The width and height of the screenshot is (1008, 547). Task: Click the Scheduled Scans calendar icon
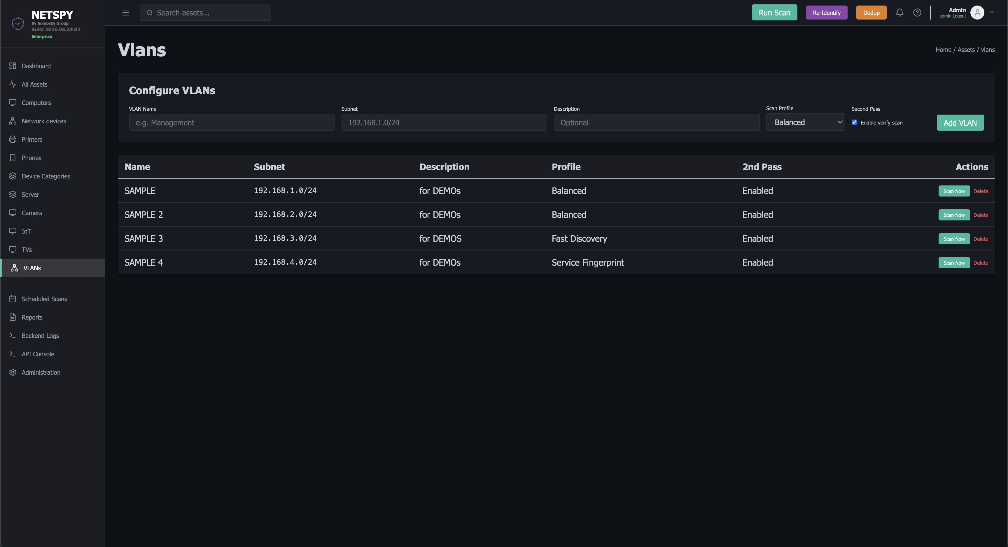coord(13,299)
